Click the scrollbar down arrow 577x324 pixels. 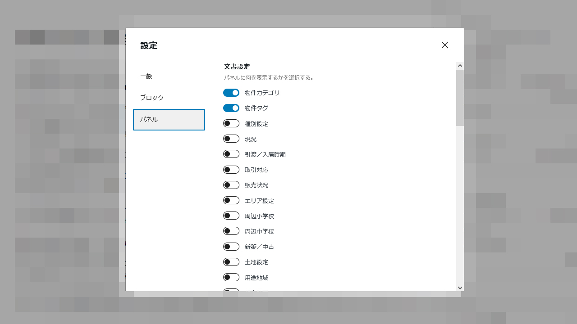460,288
